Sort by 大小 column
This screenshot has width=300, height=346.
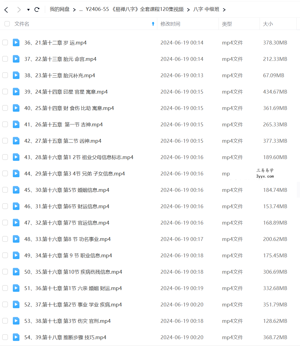[268, 24]
